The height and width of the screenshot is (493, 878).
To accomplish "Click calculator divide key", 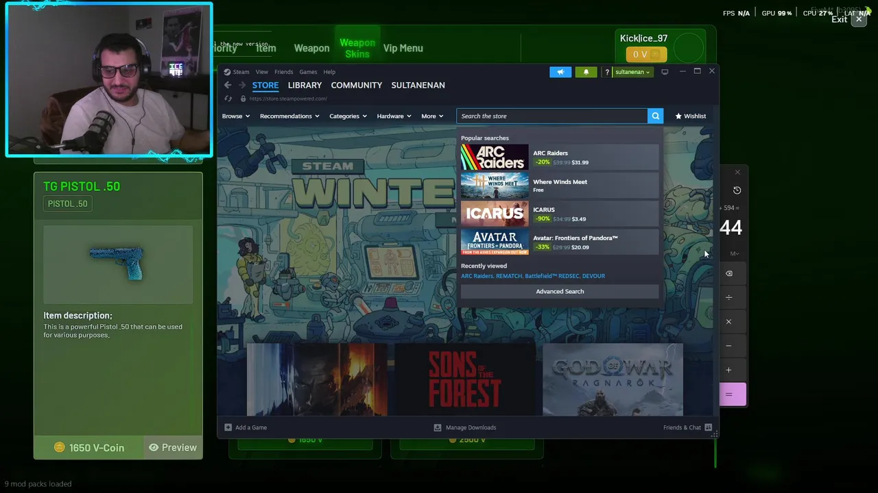I will (729, 297).
